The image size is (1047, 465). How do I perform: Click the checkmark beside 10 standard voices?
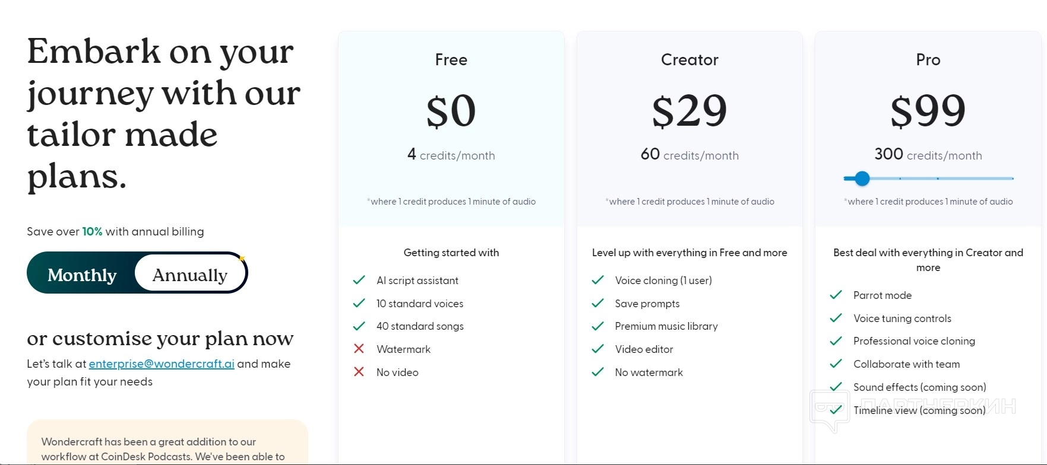[359, 303]
